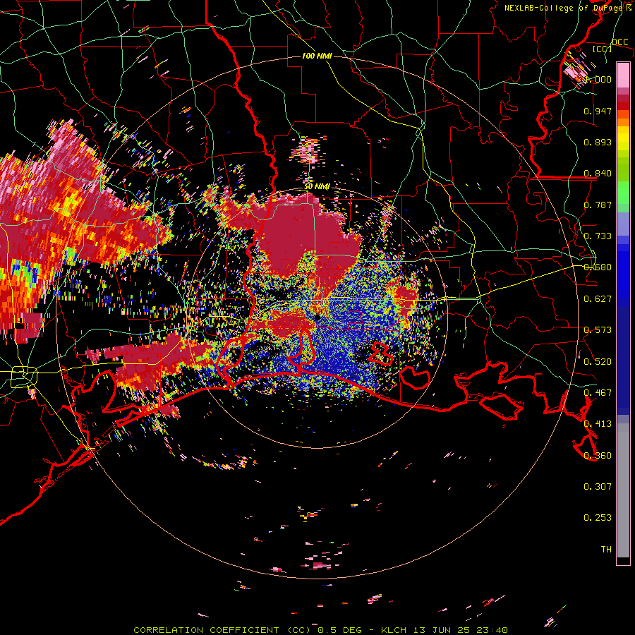Image resolution: width=635 pixels, height=635 pixels.
Task: Click the 1.000 legend value
Action: [x=598, y=79]
